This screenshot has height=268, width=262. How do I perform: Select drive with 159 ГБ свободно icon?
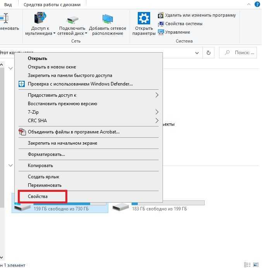[x=22, y=207]
